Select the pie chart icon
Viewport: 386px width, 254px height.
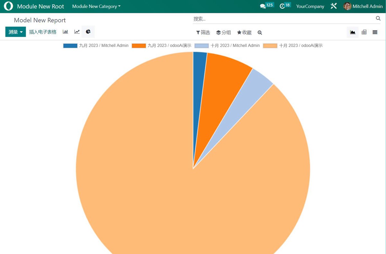tap(87, 32)
